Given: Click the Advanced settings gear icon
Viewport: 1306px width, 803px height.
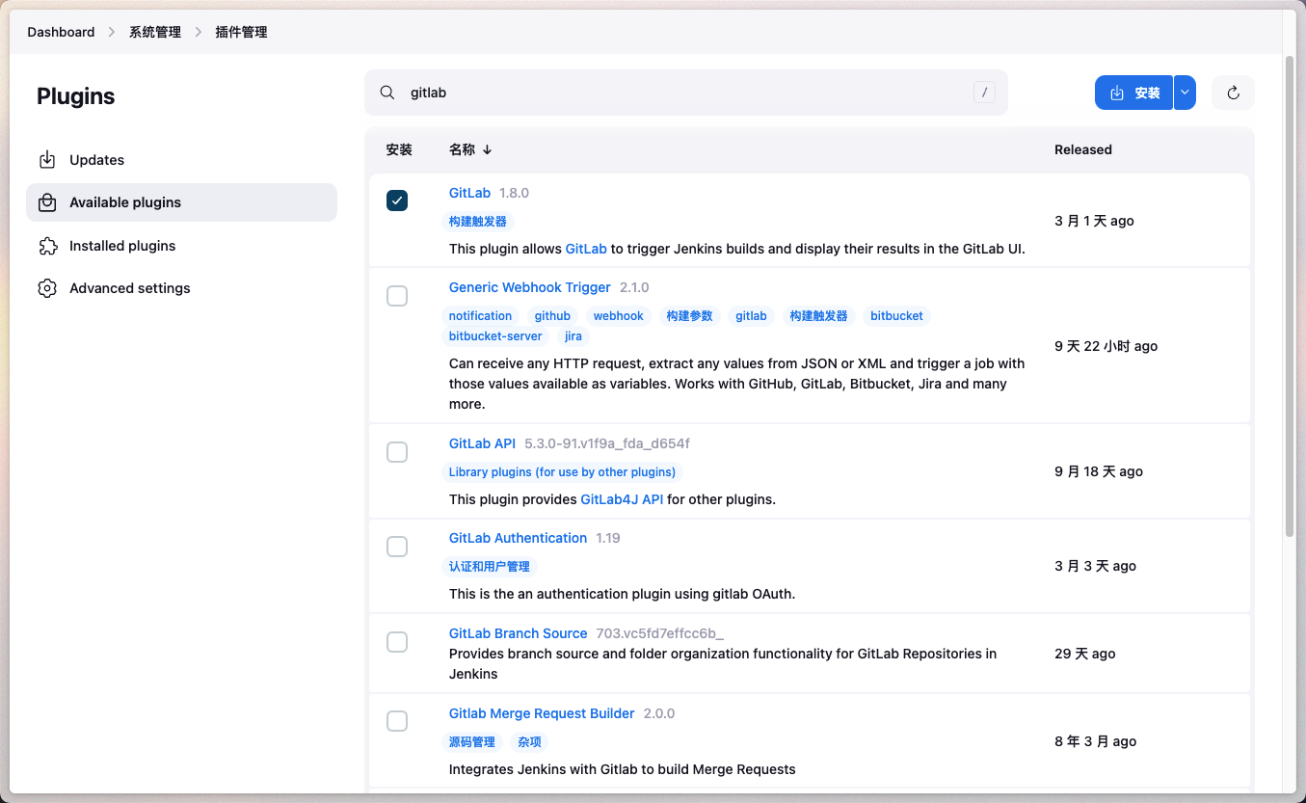Looking at the screenshot, I should (47, 288).
